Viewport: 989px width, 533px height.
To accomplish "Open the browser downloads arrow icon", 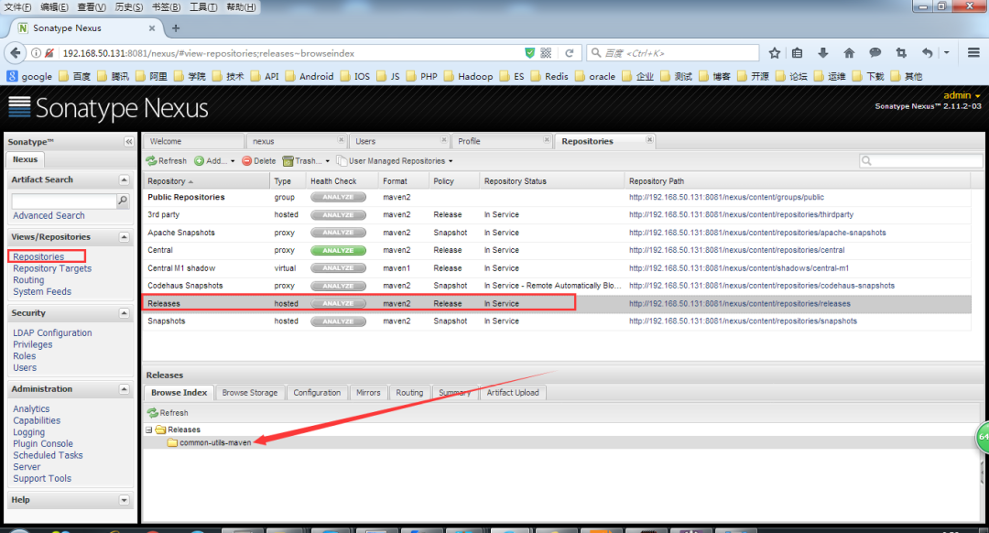I will point(823,53).
